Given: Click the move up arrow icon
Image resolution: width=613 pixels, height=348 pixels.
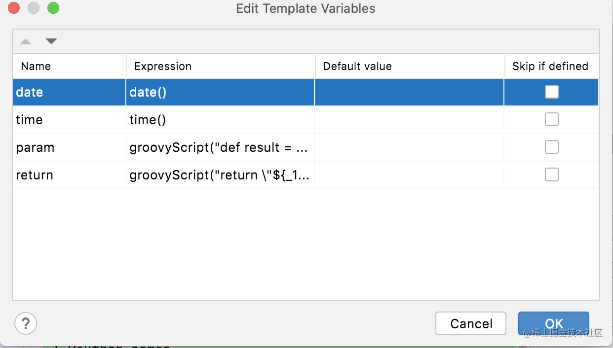Looking at the screenshot, I should pos(26,42).
